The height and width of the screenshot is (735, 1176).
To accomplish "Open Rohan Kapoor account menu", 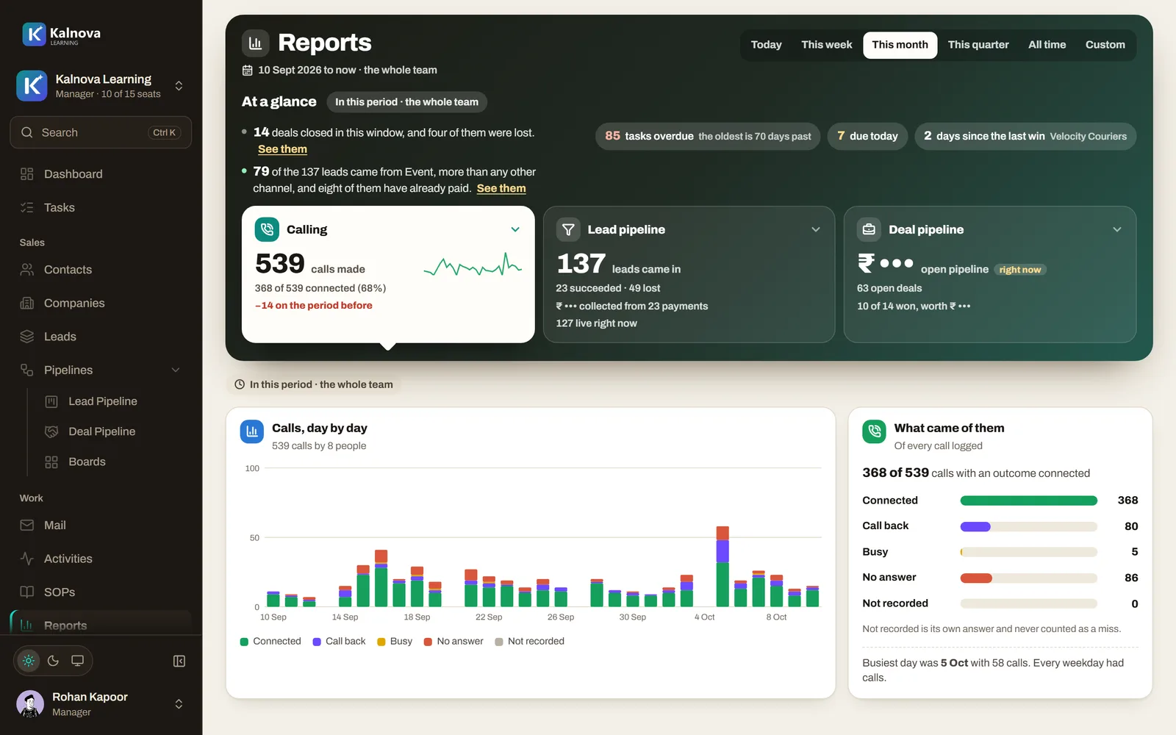I will (101, 704).
